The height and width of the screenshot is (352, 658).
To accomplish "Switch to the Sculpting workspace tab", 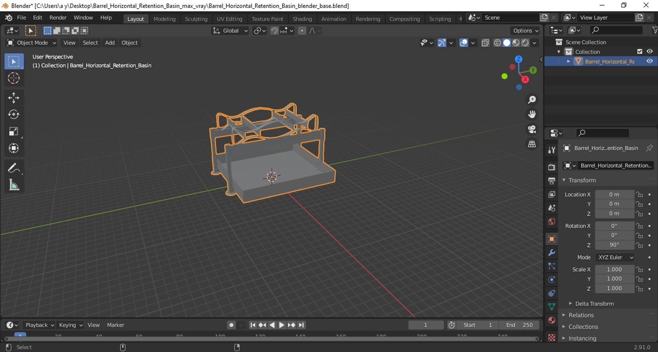I will 196,19.
